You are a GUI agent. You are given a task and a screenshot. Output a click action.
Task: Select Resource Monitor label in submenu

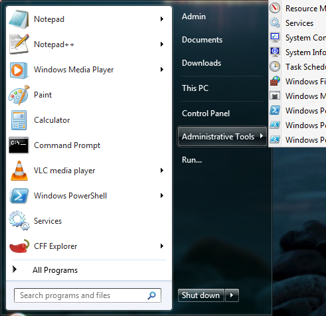305,9
